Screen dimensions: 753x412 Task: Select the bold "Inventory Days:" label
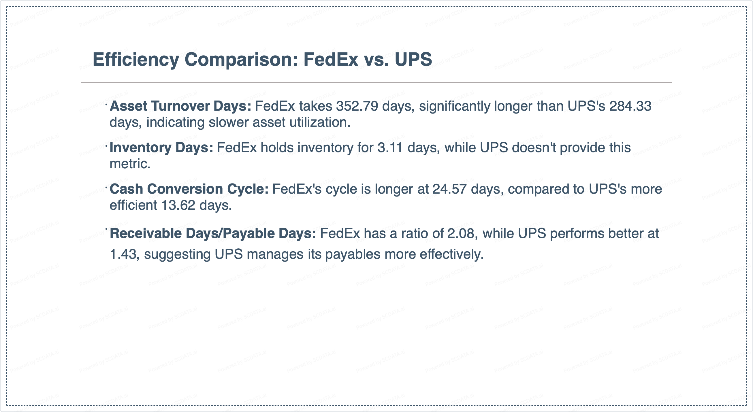pyautogui.click(x=161, y=148)
